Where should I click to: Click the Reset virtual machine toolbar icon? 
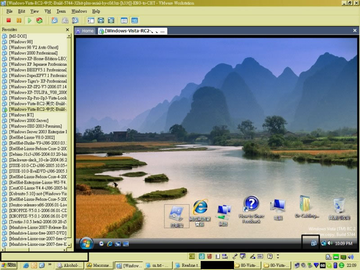click(x=40, y=20)
